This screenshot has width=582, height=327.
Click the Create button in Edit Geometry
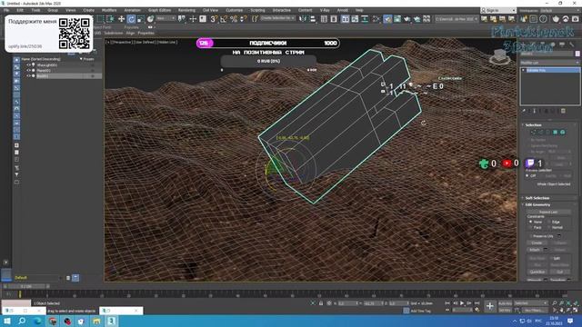(537, 243)
